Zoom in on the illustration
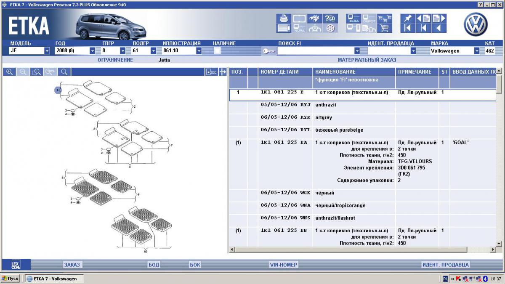Image resolution: width=505 pixels, height=284 pixels. 9,72
